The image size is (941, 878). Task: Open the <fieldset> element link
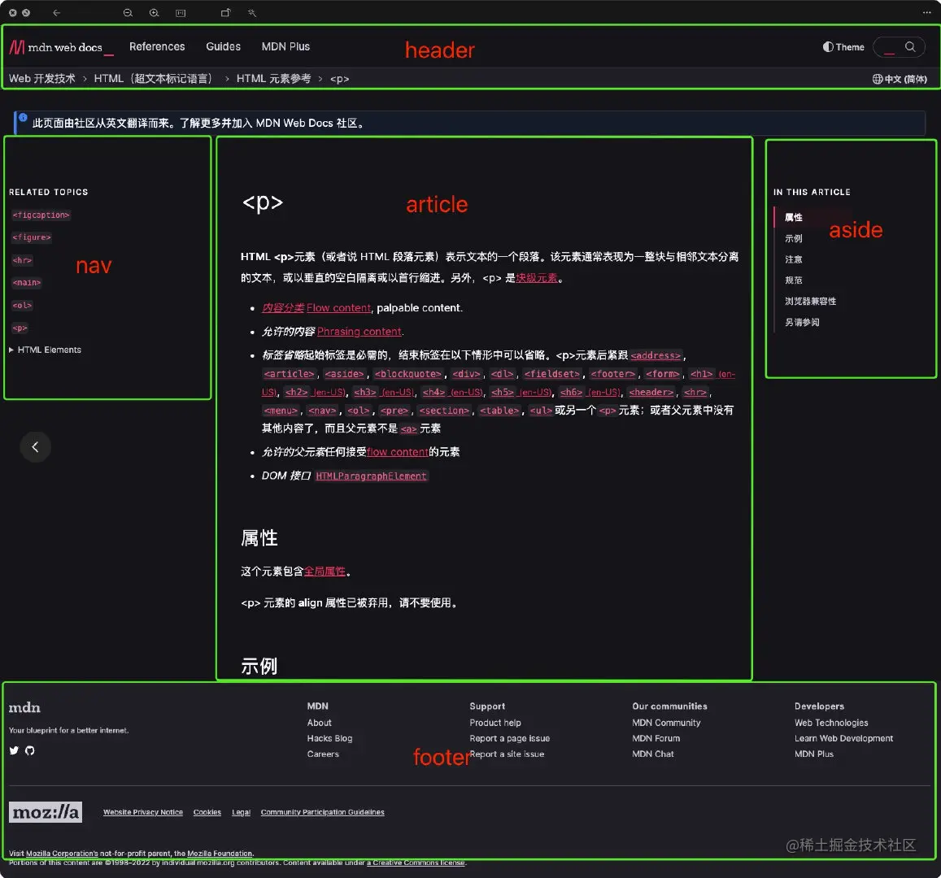click(x=552, y=374)
